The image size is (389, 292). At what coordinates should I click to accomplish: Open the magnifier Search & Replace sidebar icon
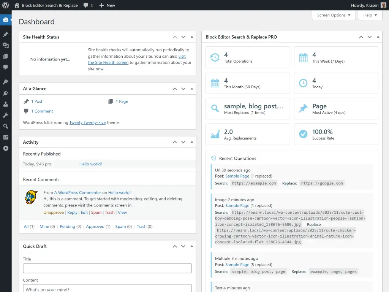pyautogui.click(x=5, y=126)
